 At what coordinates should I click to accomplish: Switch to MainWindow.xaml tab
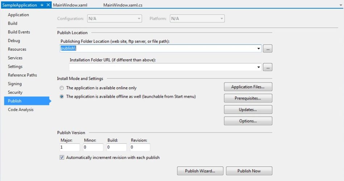pos(70,5)
